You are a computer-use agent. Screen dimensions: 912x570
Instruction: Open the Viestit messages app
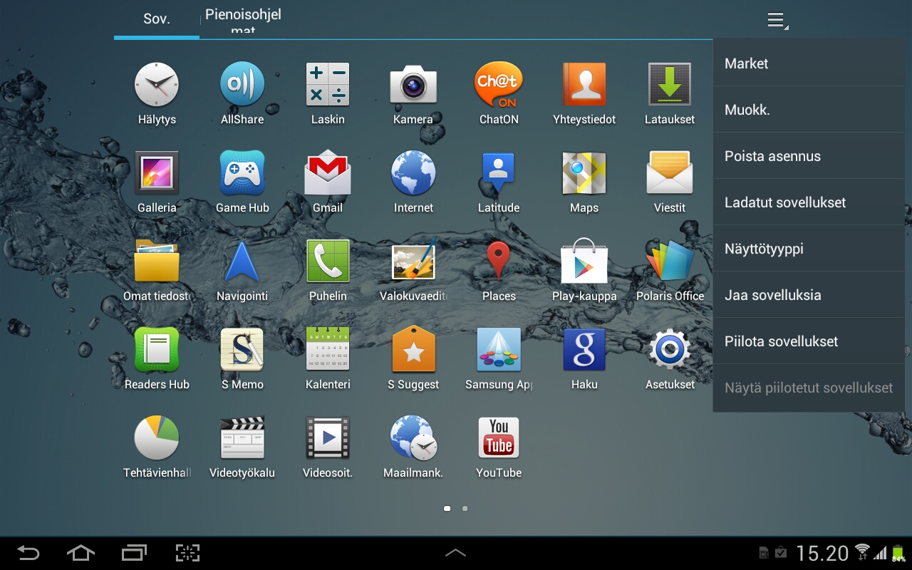pos(670,182)
